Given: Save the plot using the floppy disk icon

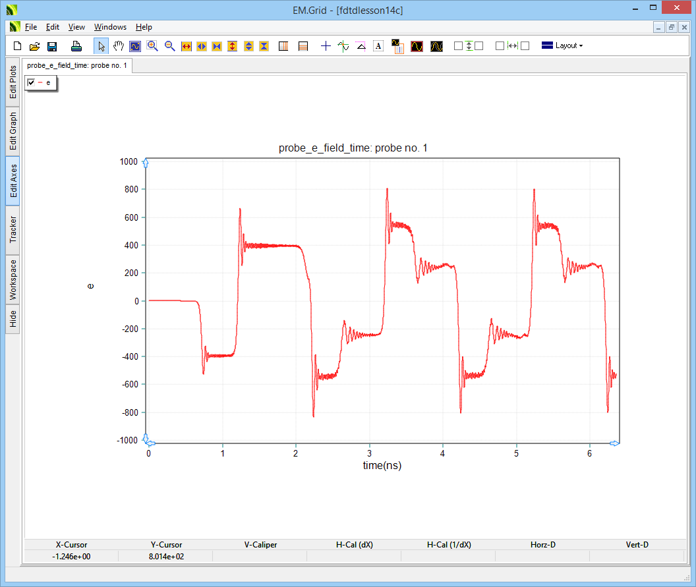Looking at the screenshot, I should 52,46.
